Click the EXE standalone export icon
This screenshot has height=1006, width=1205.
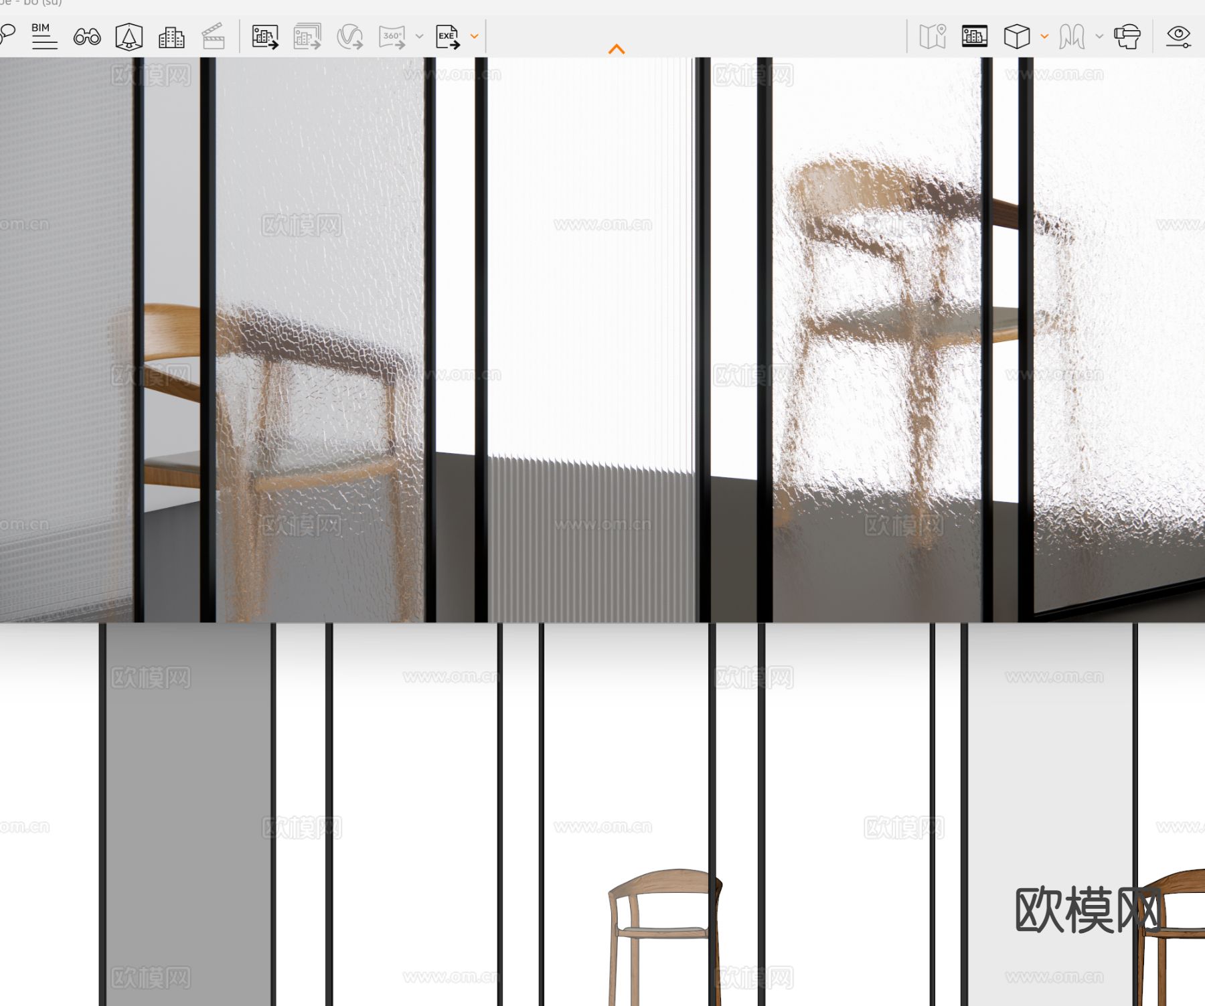pos(448,37)
